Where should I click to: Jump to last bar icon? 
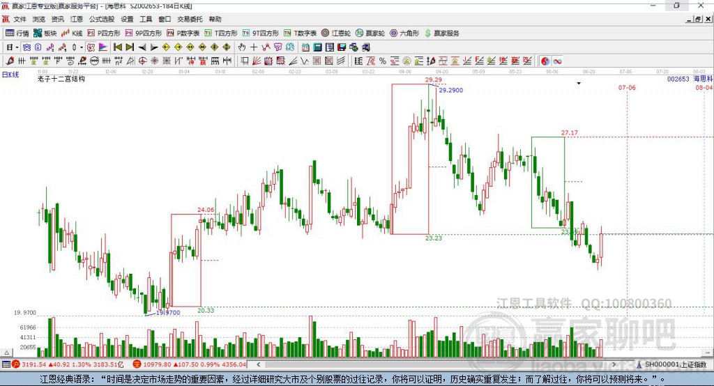pyautogui.click(x=130, y=47)
